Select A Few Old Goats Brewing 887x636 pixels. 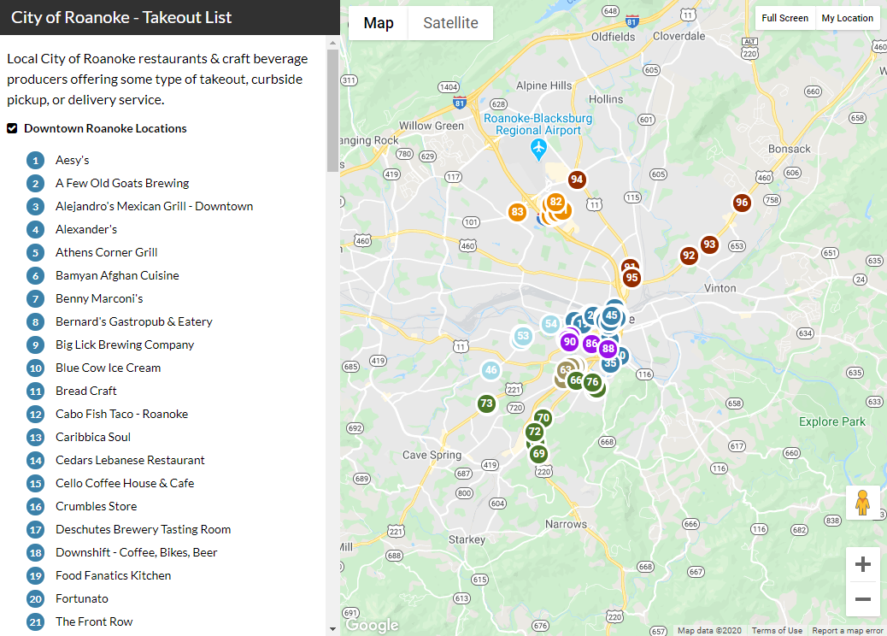click(x=122, y=183)
